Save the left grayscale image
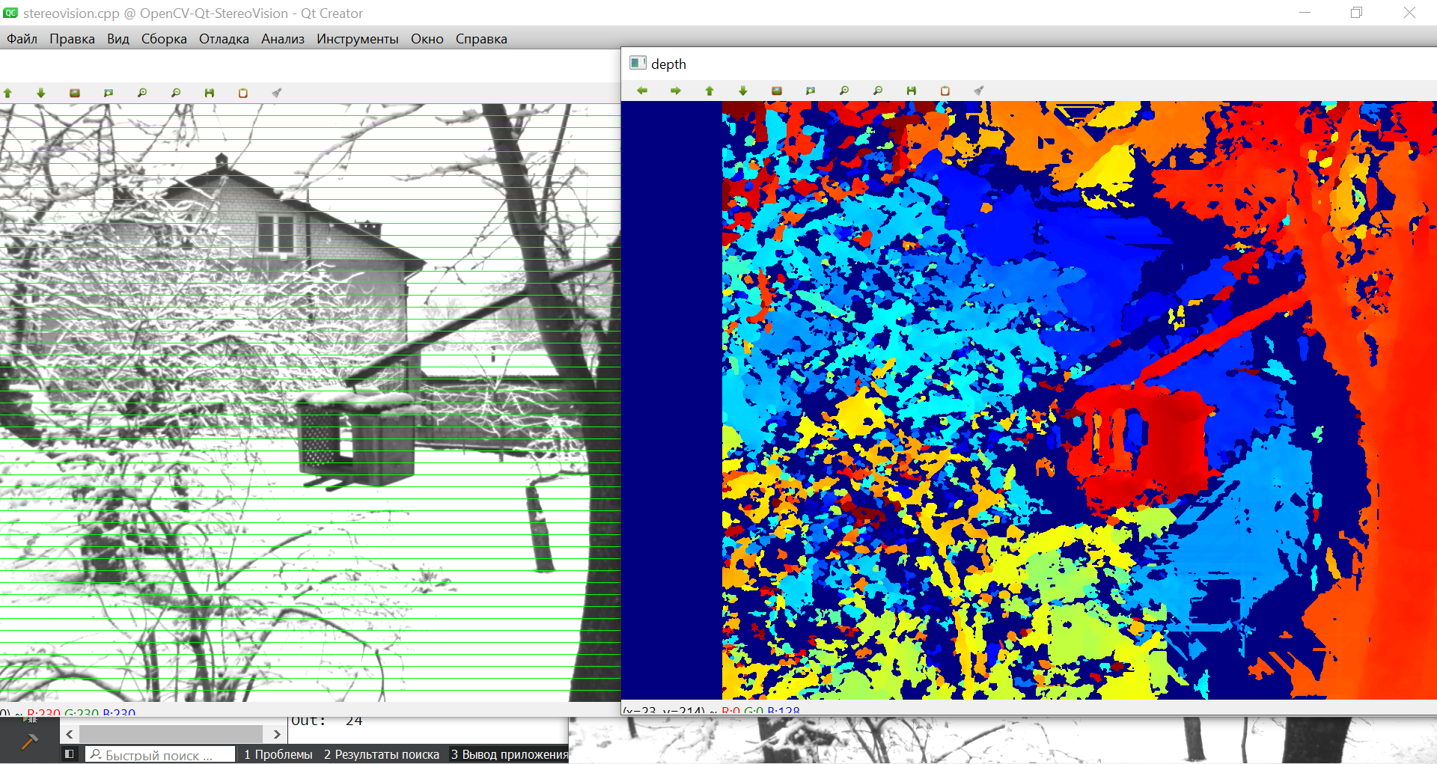Image resolution: width=1437 pixels, height=764 pixels. (x=210, y=93)
